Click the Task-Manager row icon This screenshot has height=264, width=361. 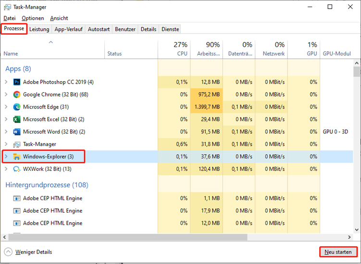pyautogui.click(x=17, y=144)
